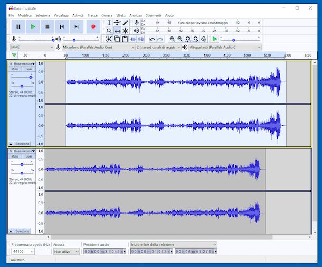The image size is (322, 267).
Task: Click the Cut scissors icon
Action: [109, 39]
